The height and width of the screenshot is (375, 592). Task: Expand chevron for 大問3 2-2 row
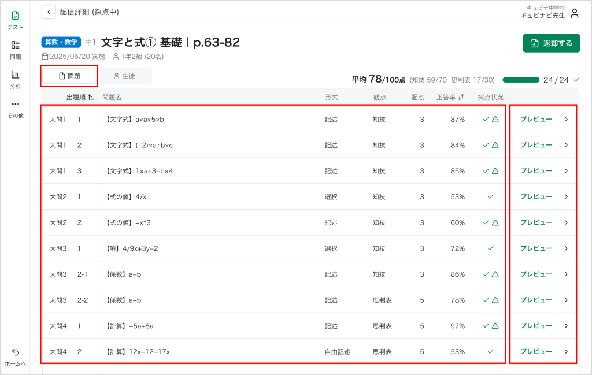pos(567,300)
